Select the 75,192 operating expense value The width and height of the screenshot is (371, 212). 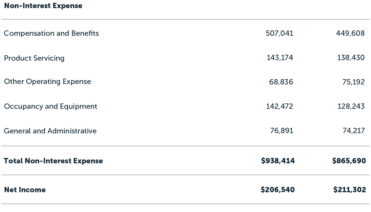point(353,82)
